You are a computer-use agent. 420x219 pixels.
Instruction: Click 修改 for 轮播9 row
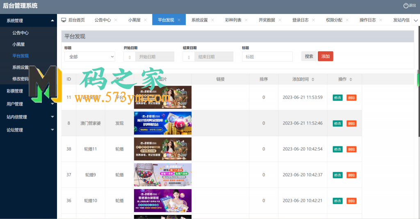tap(338, 175)
